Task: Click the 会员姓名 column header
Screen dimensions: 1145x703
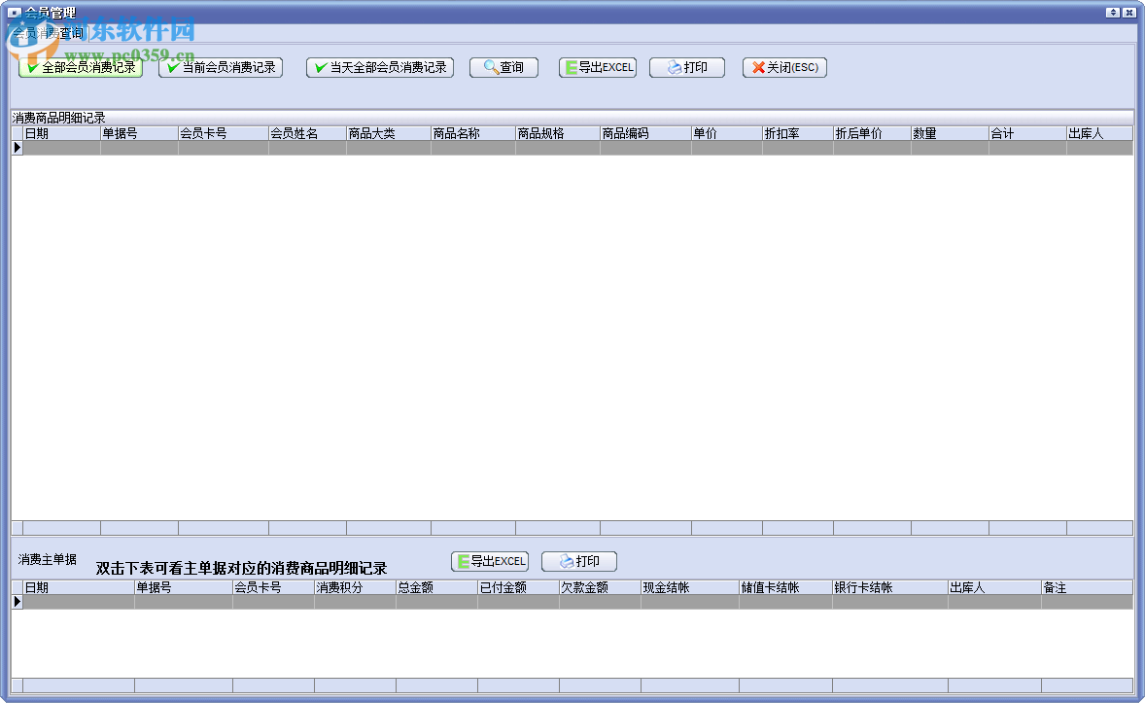Action: (307, 133)
